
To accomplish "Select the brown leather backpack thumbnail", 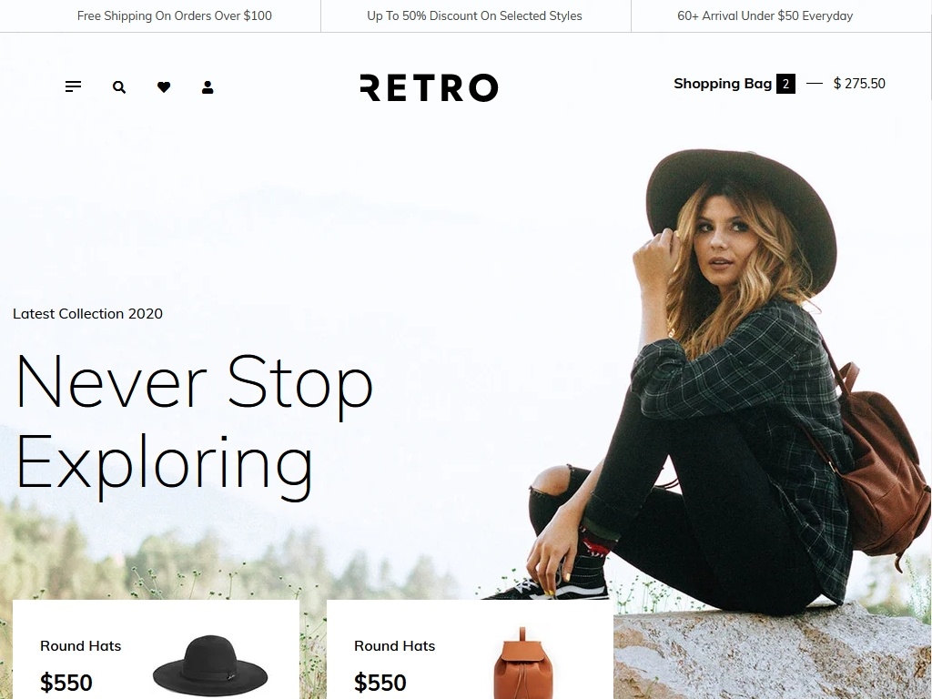I will [523, 664].
